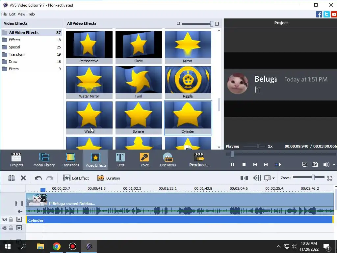Click the playback speed slider
The height and width of the screenshot is (253, 337).
pos(254,146)
